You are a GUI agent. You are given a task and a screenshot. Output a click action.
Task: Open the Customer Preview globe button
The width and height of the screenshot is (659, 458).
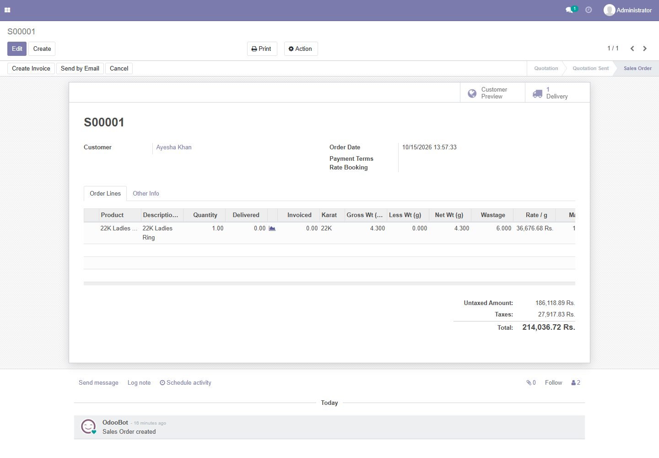click(492, 93)
